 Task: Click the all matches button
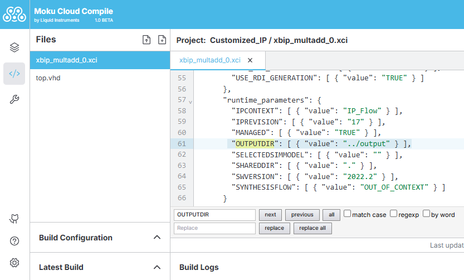click(331, 215)
